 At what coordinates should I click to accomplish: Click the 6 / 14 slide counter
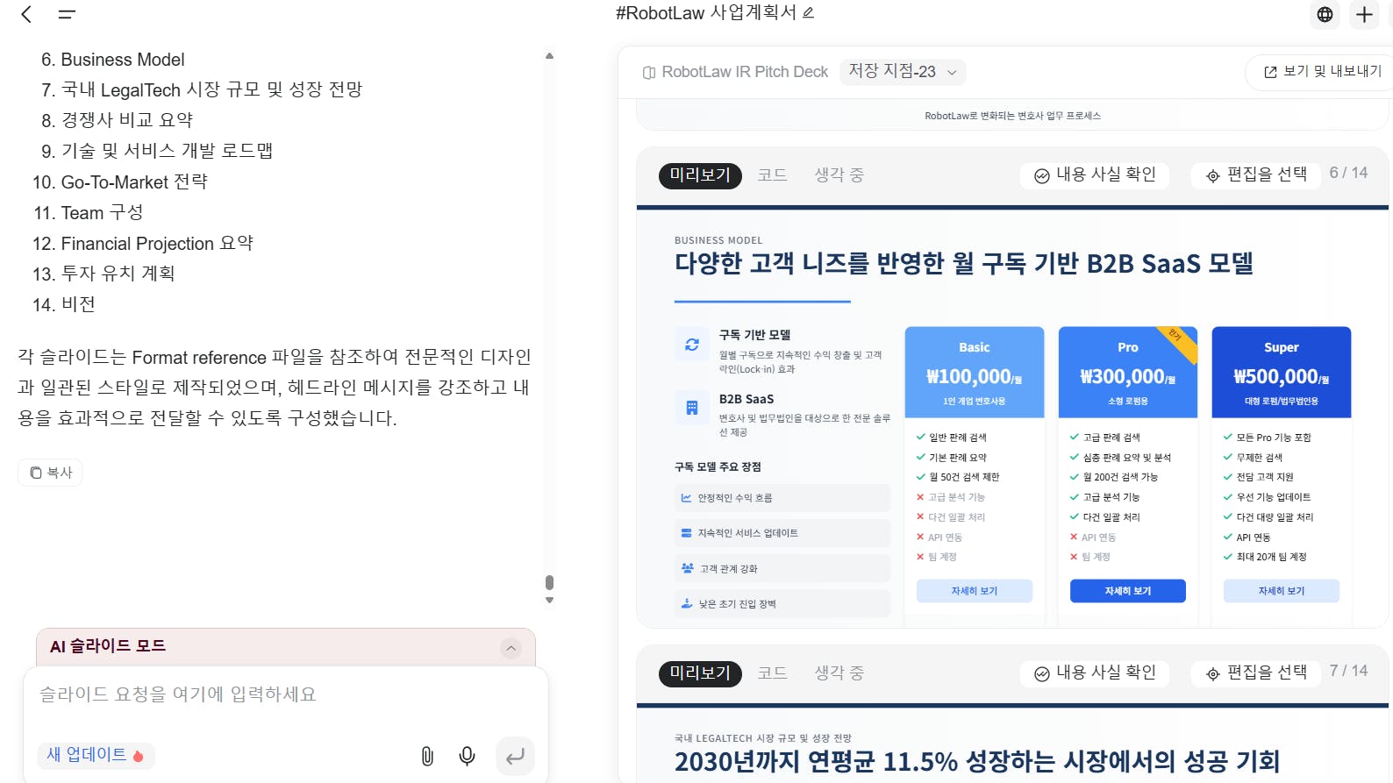1348,173
